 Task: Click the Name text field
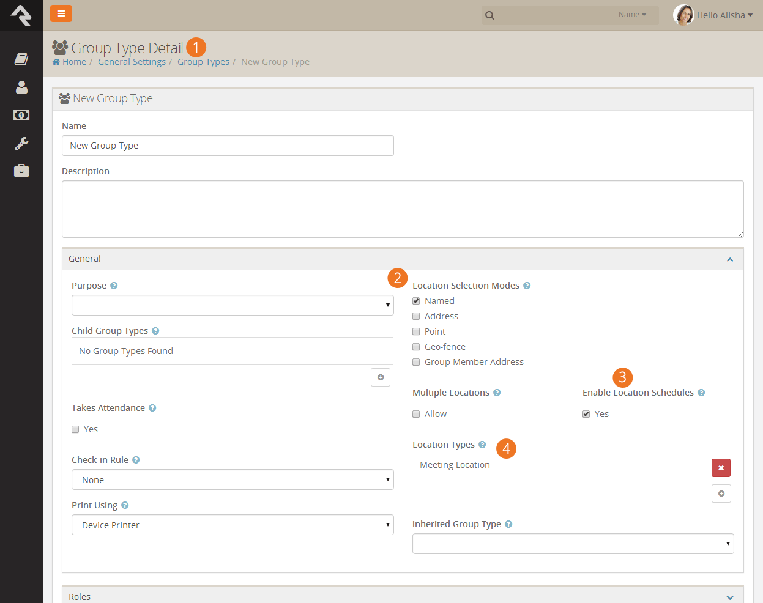[228, 146]
